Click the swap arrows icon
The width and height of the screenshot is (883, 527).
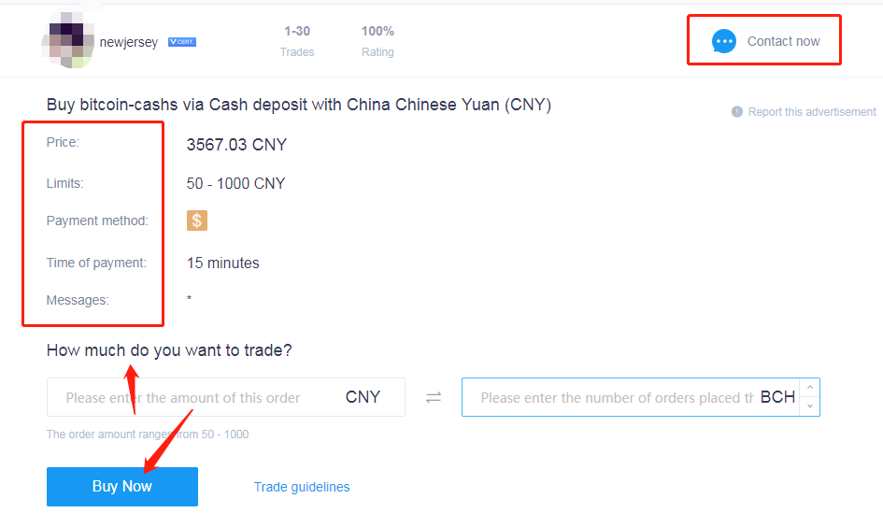(433, 397)
